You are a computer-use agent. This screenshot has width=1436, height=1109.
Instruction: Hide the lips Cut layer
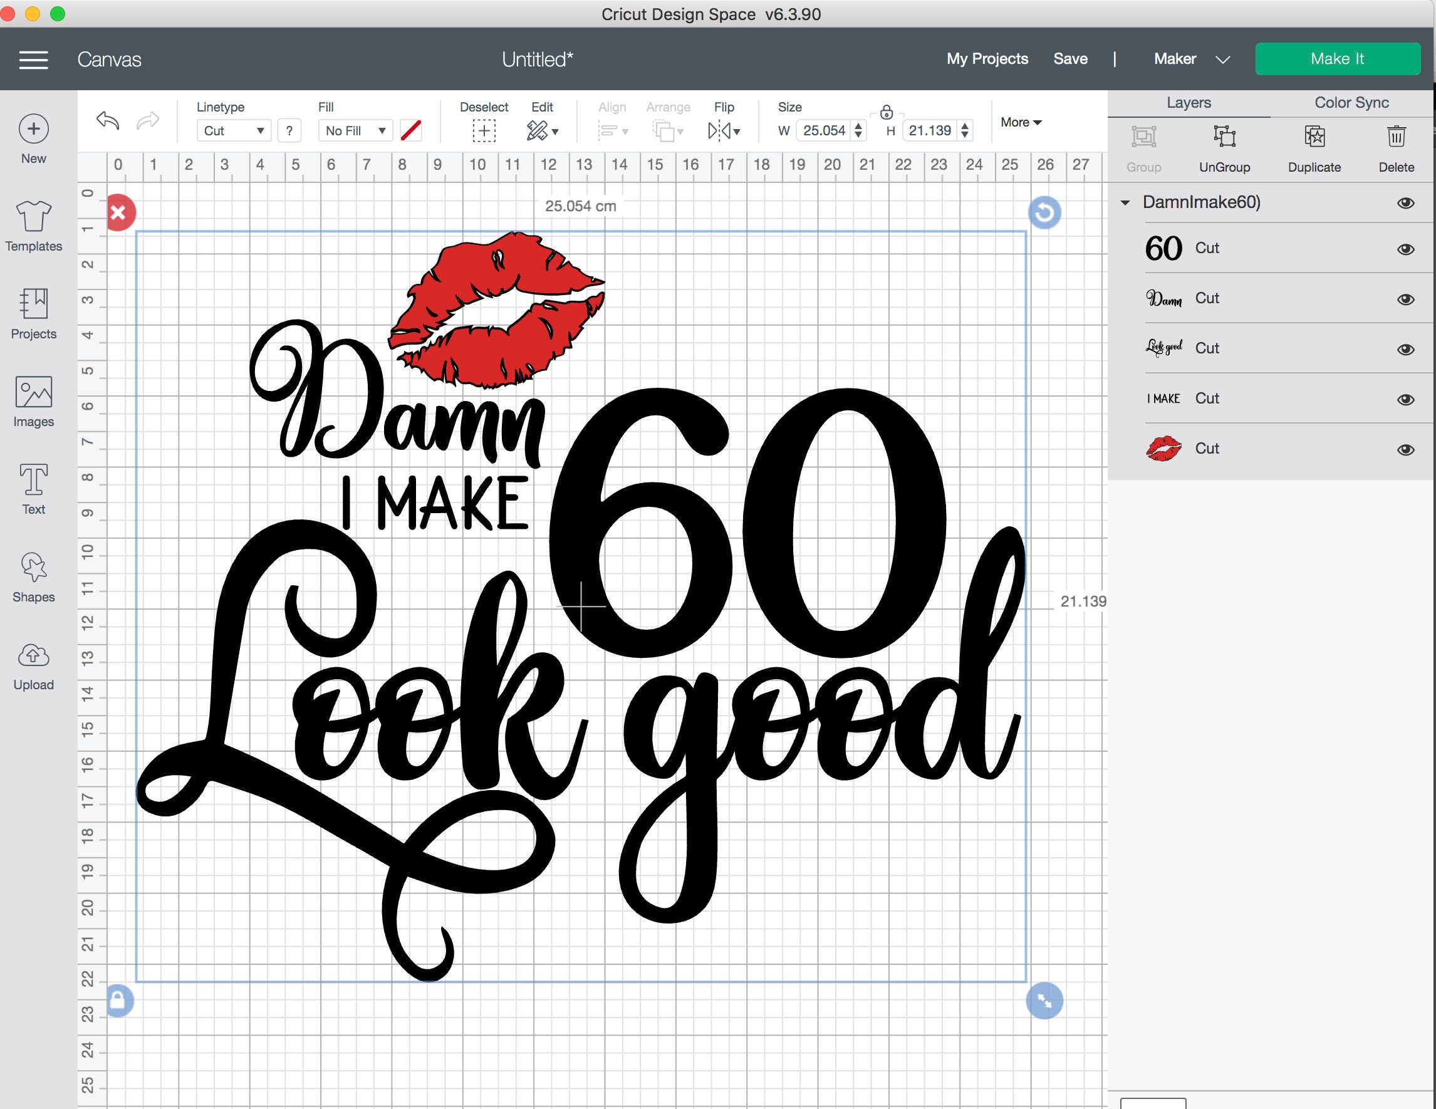1407,450
